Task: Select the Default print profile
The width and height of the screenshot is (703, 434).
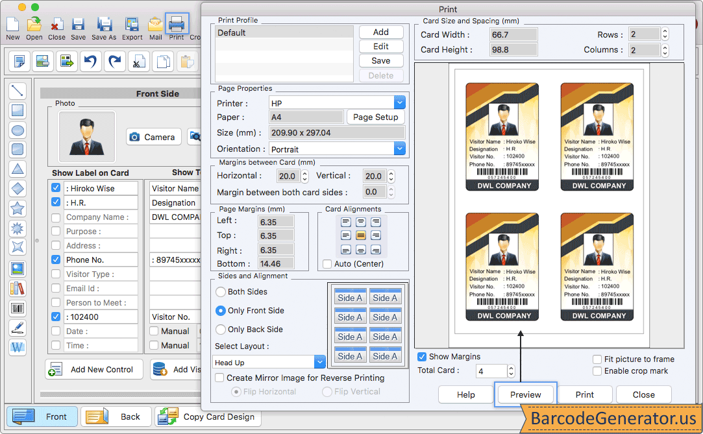Action: (284, 32)
